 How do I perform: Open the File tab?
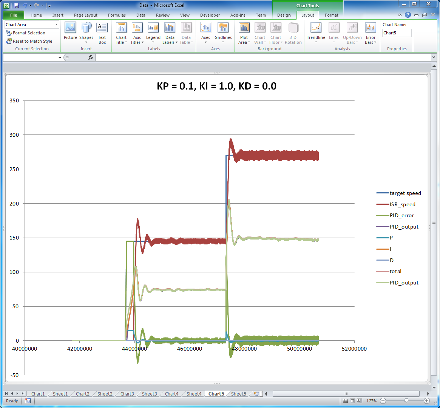(x=14, y=15)
